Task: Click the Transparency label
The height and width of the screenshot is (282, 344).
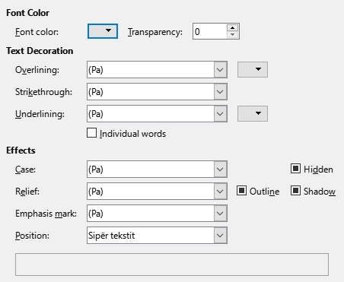Action: pos(155,32)
